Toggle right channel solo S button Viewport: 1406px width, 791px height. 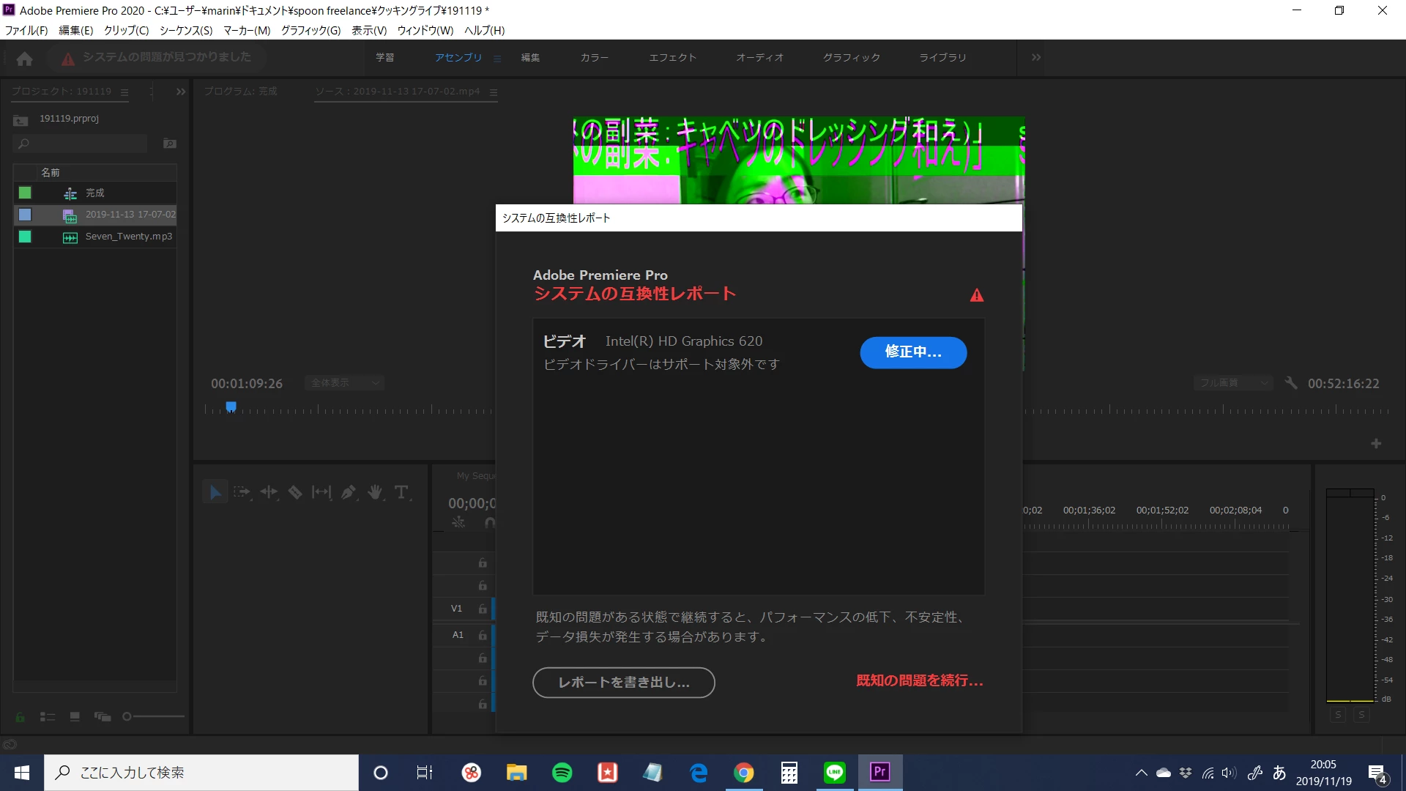coord(1361,715)
